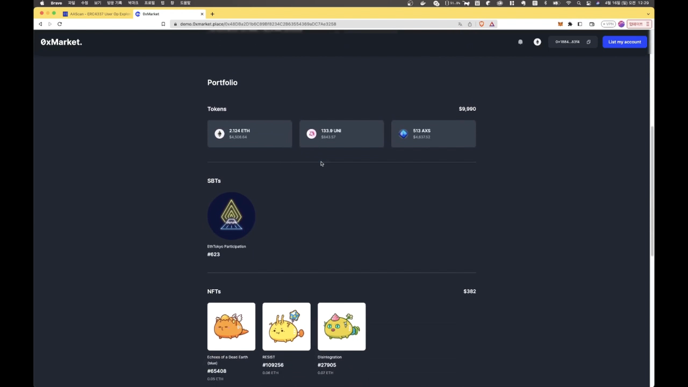Copy wallet address with copy icon
Viewport: 688px width, 387px height.
[589, 42]
